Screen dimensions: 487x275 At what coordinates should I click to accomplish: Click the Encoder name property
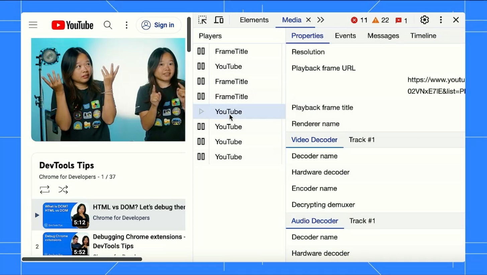tap(314, 188)
